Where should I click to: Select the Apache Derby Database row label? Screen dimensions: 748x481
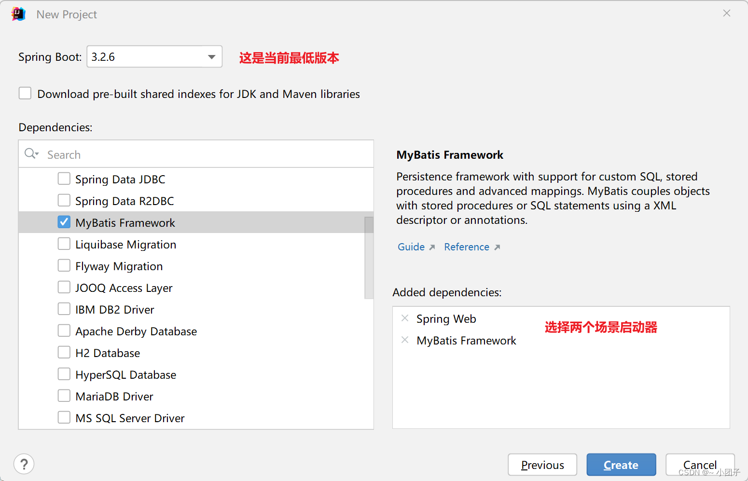click(x=136, y=331)
